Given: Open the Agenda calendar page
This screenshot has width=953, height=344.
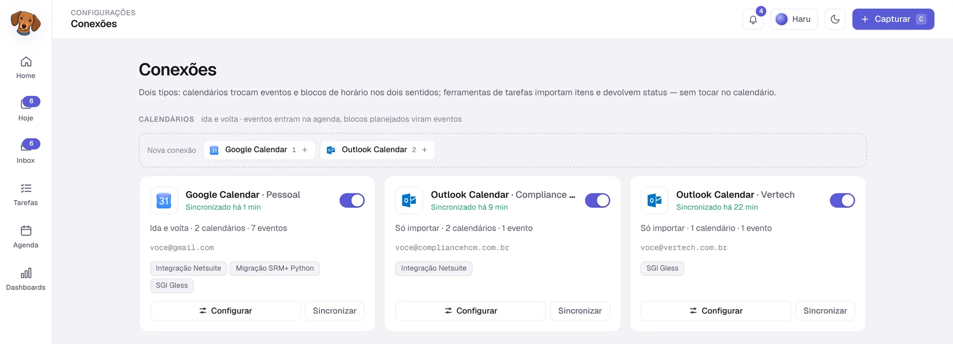Looking at the screenshot, I should coord(26,237).
